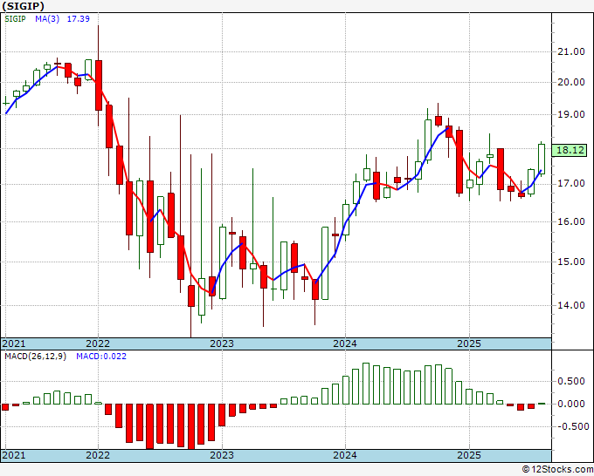Click the latest green candle near 18.12
The image size is (594, 476).
click(x=542, y=159)
